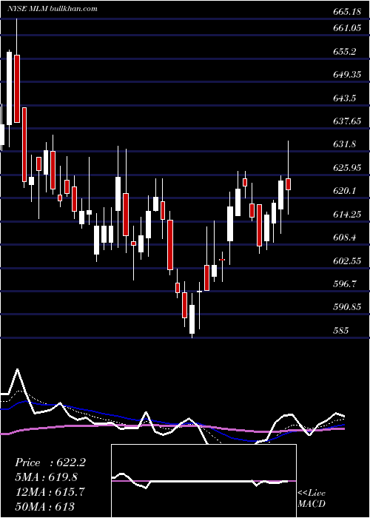Click the 596.7 price axis label

click(x=345, y=283)
